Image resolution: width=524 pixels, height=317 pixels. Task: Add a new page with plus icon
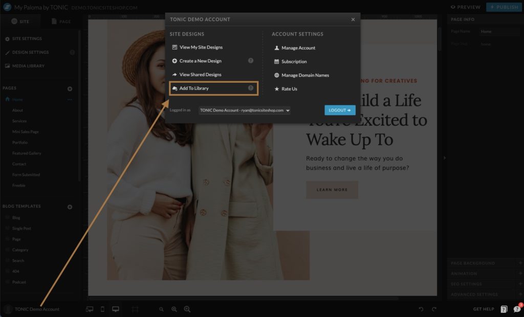70,88
